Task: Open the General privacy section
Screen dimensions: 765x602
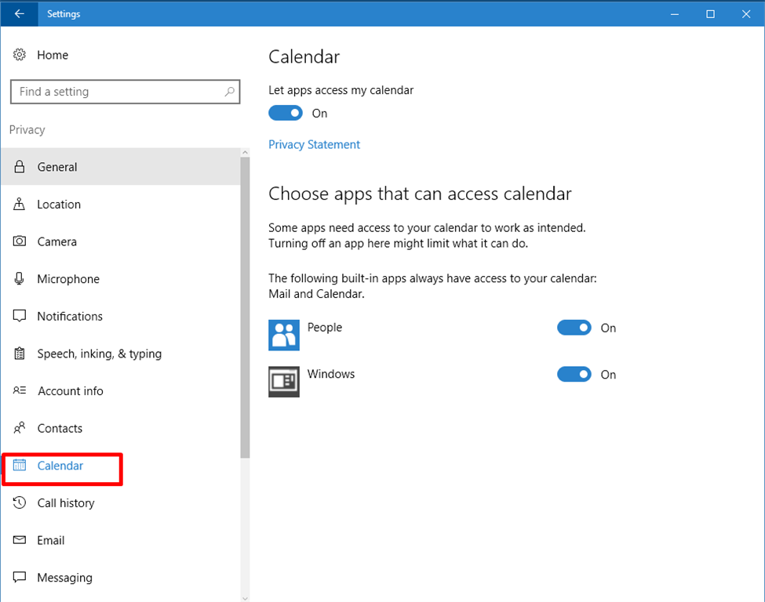Action: (x=57, y=167)
